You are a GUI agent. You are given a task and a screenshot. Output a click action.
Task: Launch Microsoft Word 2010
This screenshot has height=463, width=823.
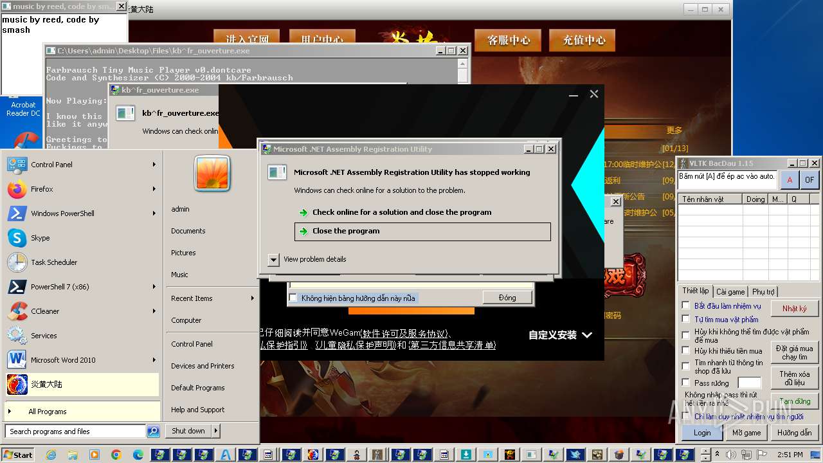pyautogui.click(x=17, y=360)
